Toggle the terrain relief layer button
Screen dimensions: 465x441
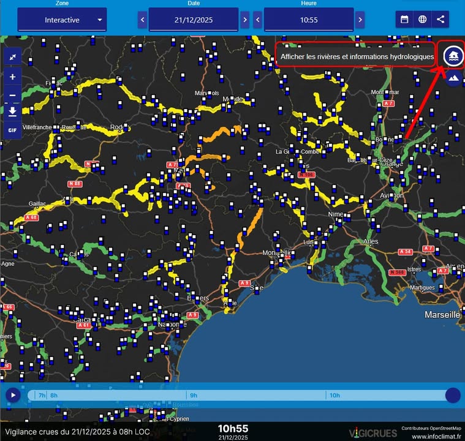point(453,78)
